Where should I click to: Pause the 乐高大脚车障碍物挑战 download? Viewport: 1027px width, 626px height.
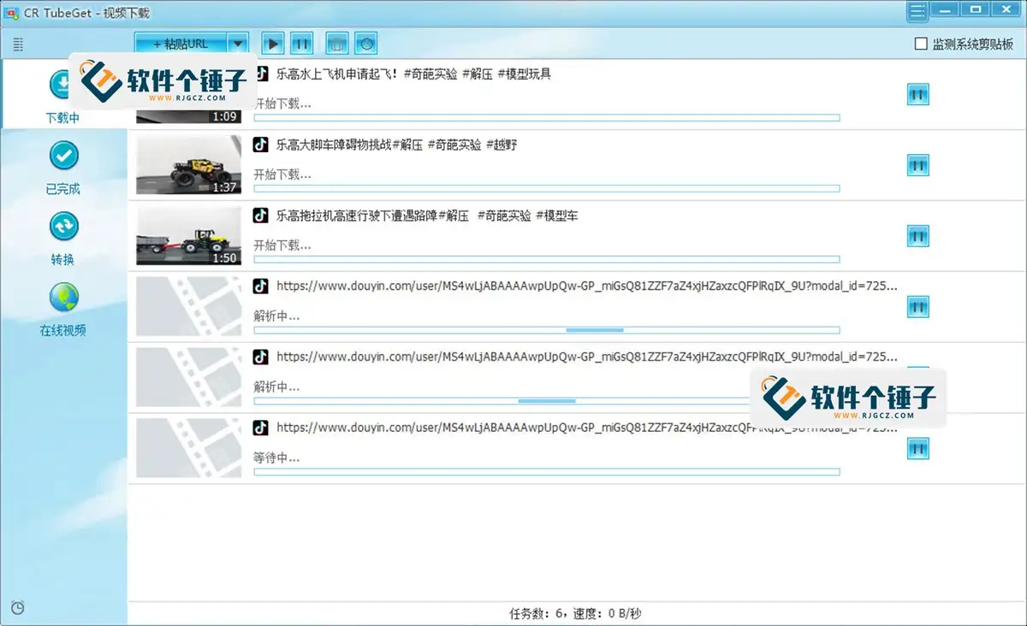point(918,165)
